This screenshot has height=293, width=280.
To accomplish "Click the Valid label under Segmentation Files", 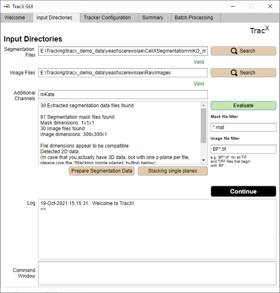I will click(199, 62).
